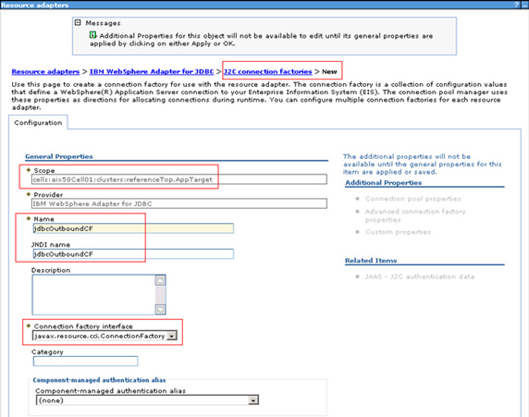Click JAAS - J2C authentication data link
The height and width of the screenshot is (417, 529).
[x=420, y=276]
